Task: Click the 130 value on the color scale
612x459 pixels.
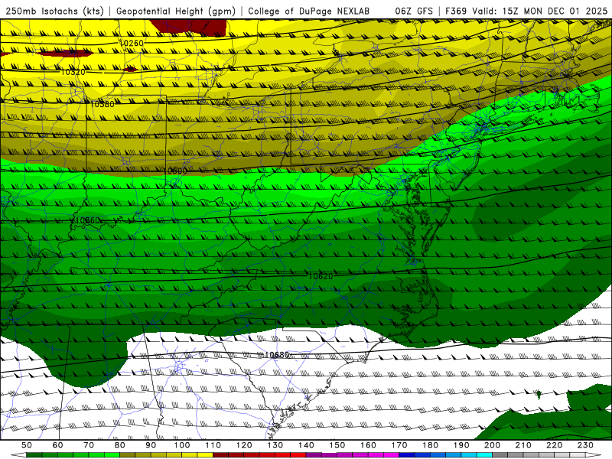Action: pyautogui.click(x=275, y=445)
